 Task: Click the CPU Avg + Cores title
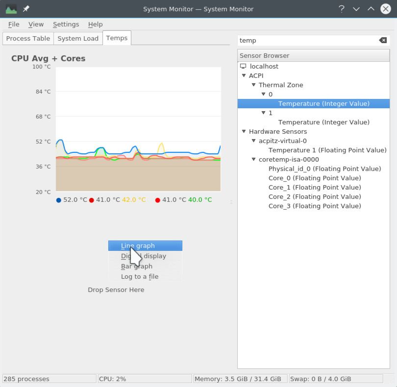pos(49,58)
